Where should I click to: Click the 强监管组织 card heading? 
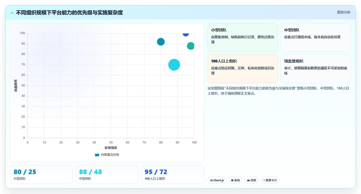[294, 61]
